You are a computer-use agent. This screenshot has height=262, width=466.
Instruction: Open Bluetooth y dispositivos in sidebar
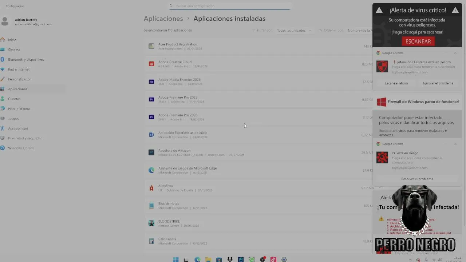coord(33,59)
